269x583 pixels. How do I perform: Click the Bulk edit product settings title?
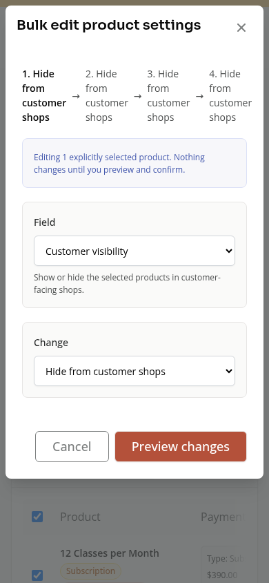[x=109, y=26]
